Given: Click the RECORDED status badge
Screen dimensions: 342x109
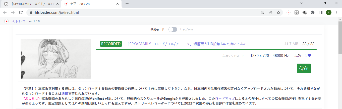Looking at the screenshot, I should coord(111,44).
